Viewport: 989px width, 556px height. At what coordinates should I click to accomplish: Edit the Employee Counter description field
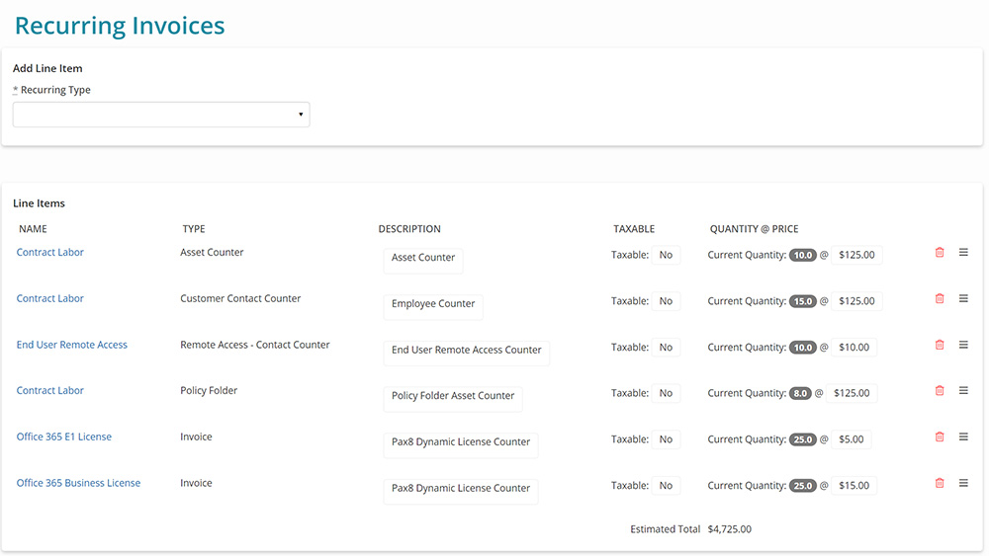coord(433,305)
